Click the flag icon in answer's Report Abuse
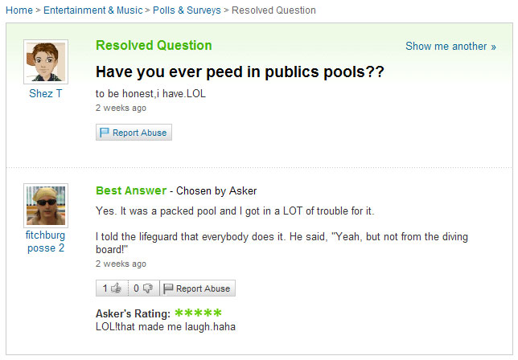 [x=168, y=288]
